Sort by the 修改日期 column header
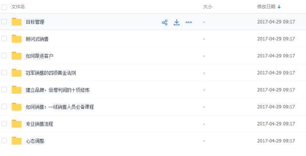 266,7
